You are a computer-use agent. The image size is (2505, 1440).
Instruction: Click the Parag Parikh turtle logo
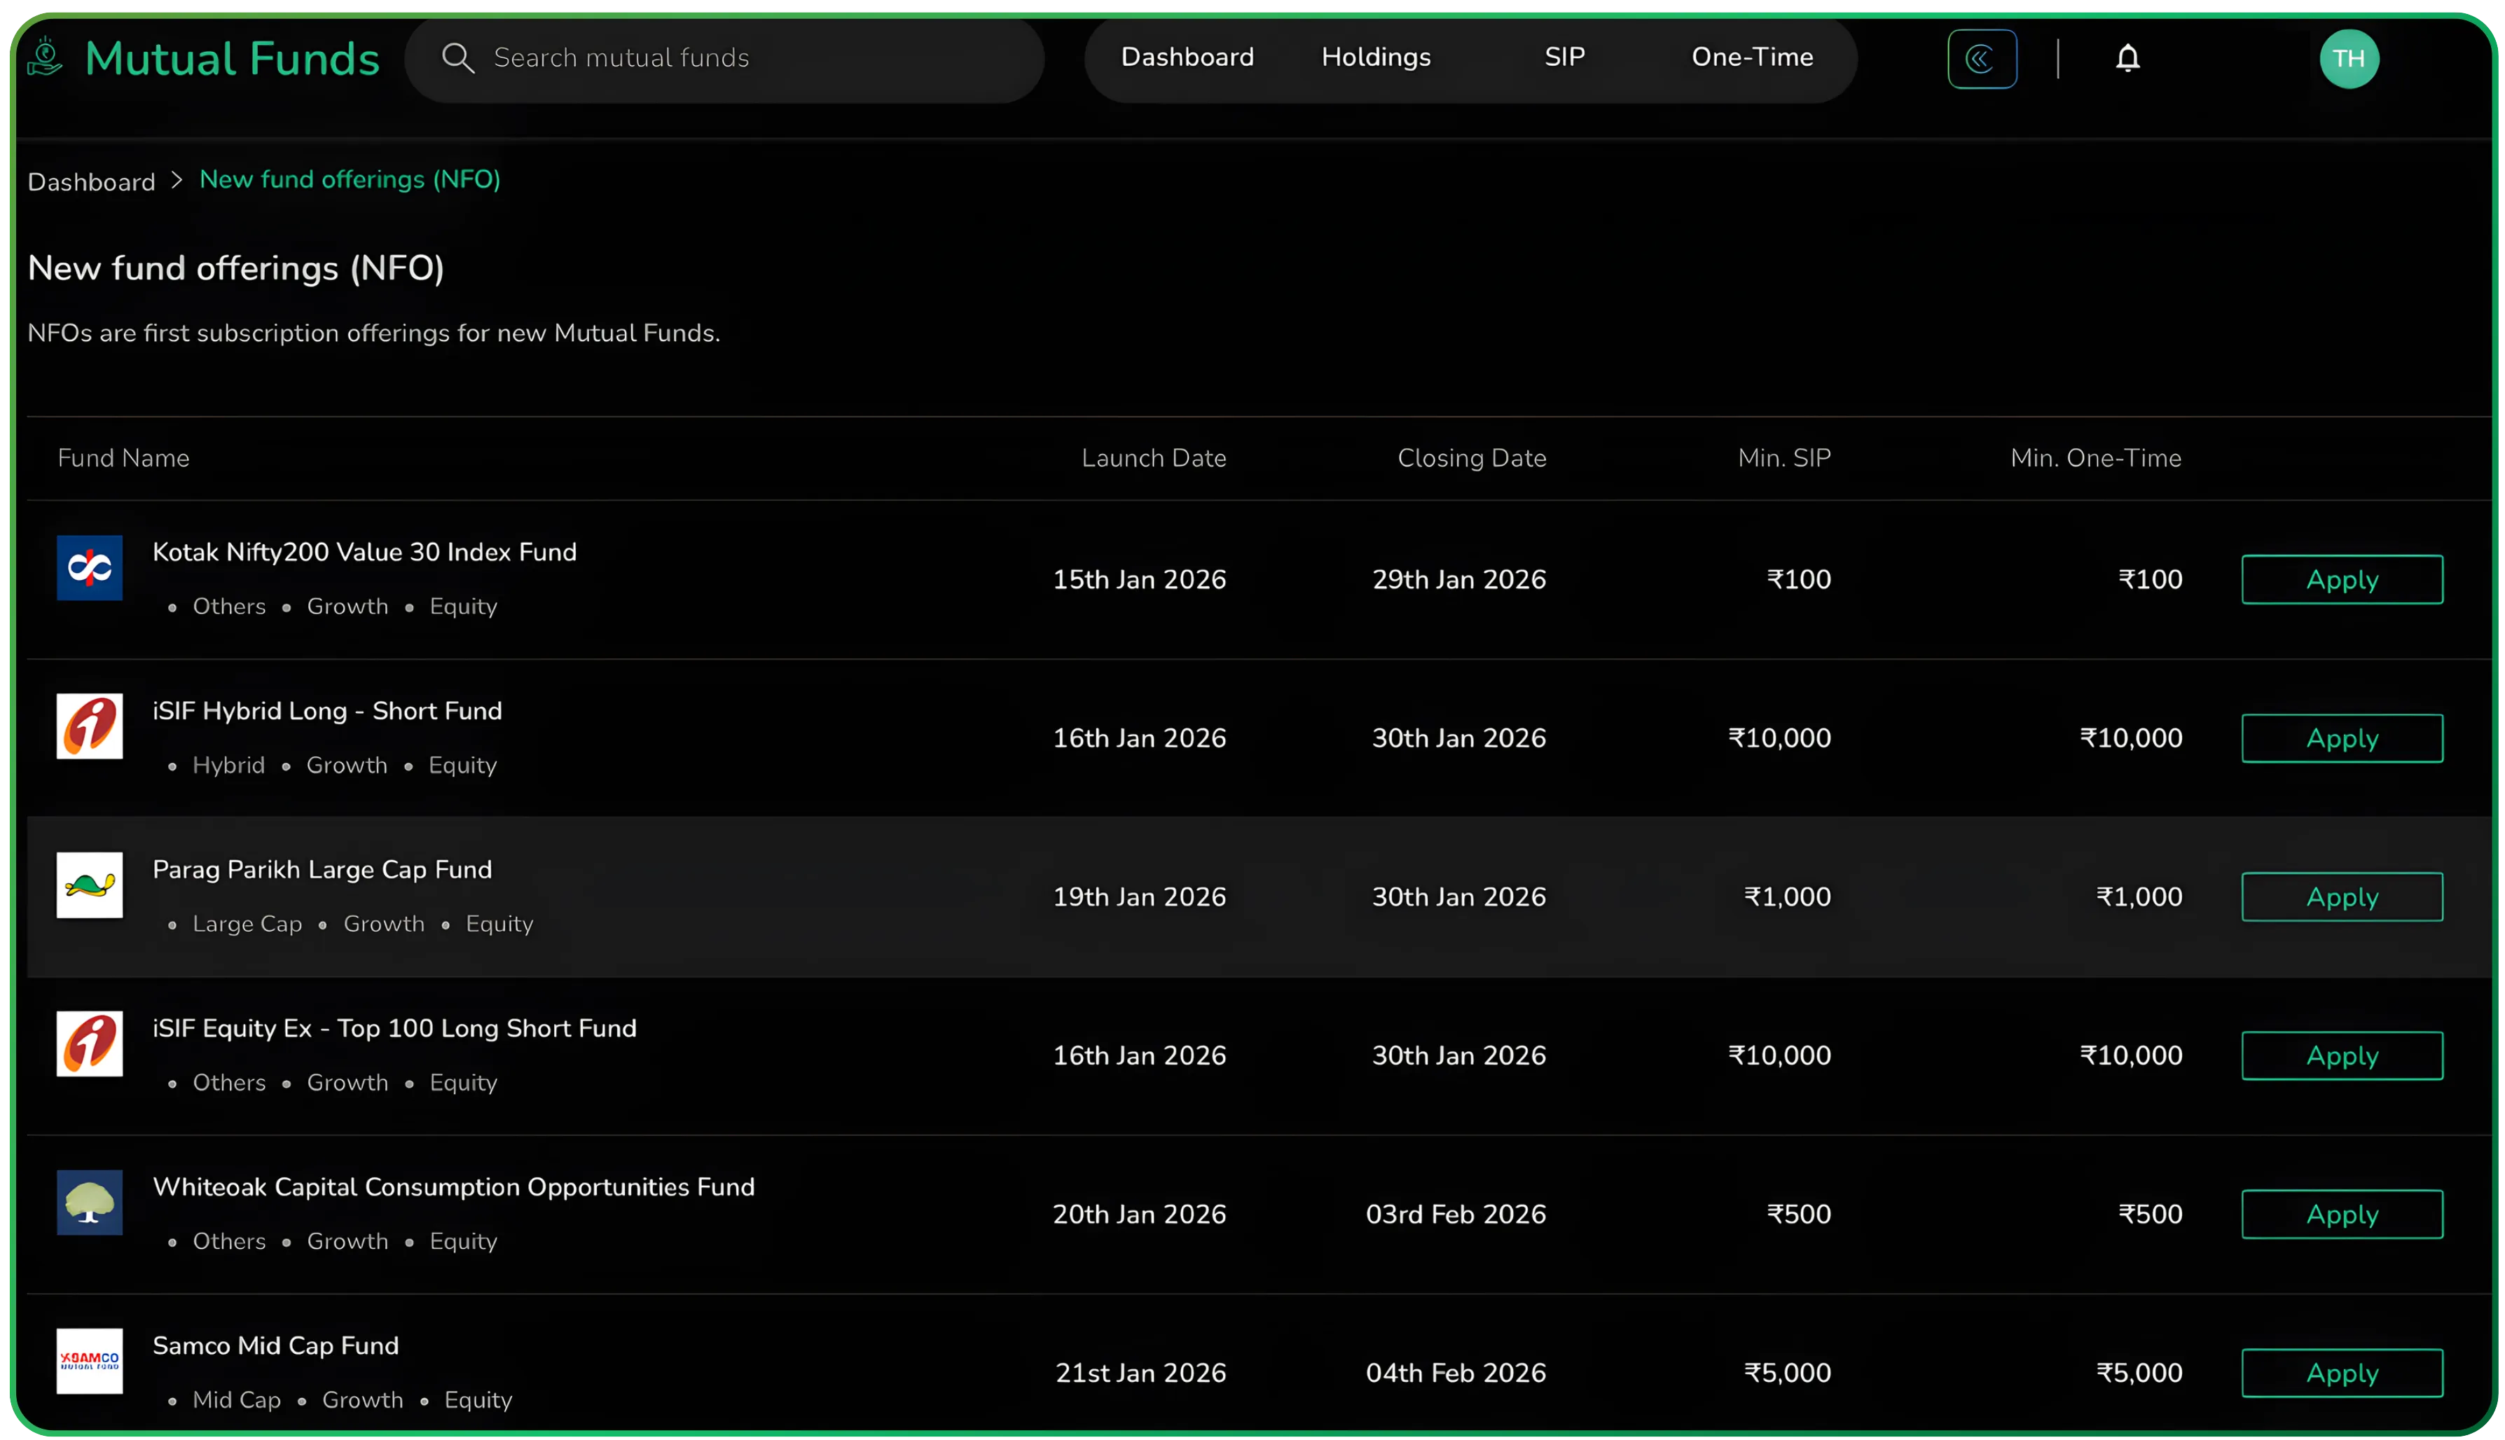tap(90, 885)
